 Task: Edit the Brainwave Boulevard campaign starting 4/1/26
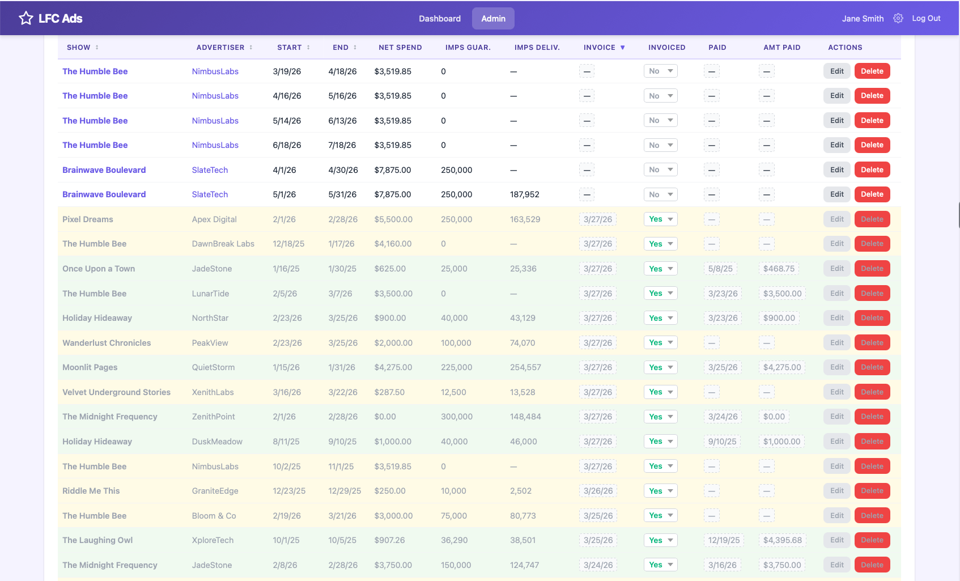point(836,169)
